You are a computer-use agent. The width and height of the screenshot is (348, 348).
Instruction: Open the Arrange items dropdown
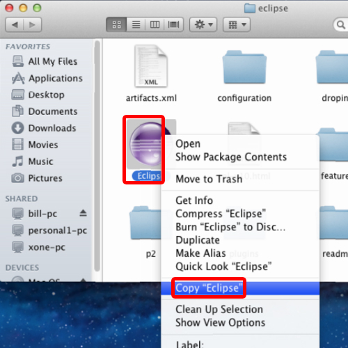pyautogui.click(x=237, y=24)
